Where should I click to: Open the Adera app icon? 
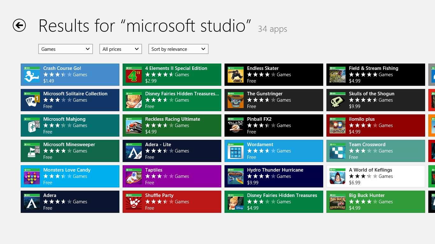(32, 202)
